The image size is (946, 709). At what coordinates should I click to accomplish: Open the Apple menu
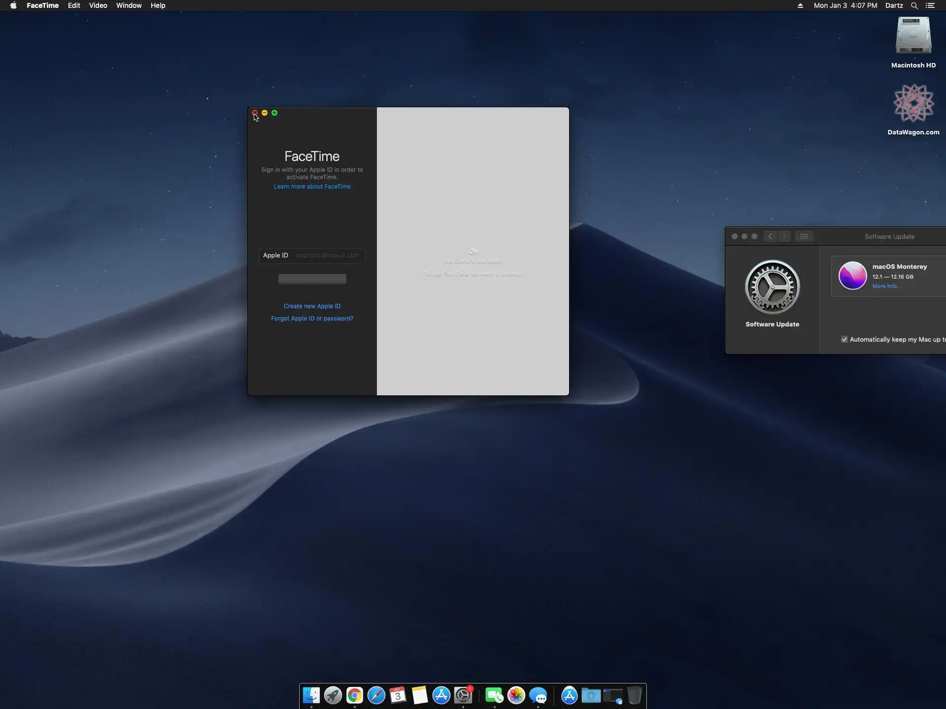(13, 5)
